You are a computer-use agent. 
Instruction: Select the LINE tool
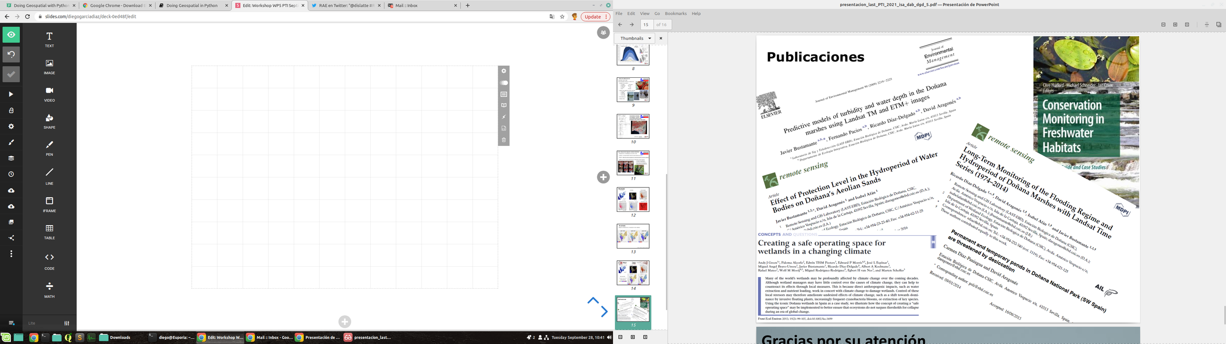[50, 176]
